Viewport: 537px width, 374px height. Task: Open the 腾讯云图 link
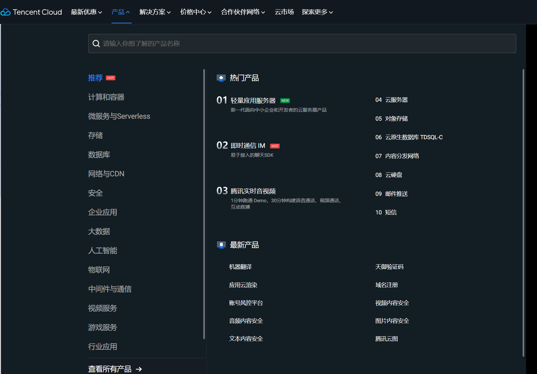386,339
